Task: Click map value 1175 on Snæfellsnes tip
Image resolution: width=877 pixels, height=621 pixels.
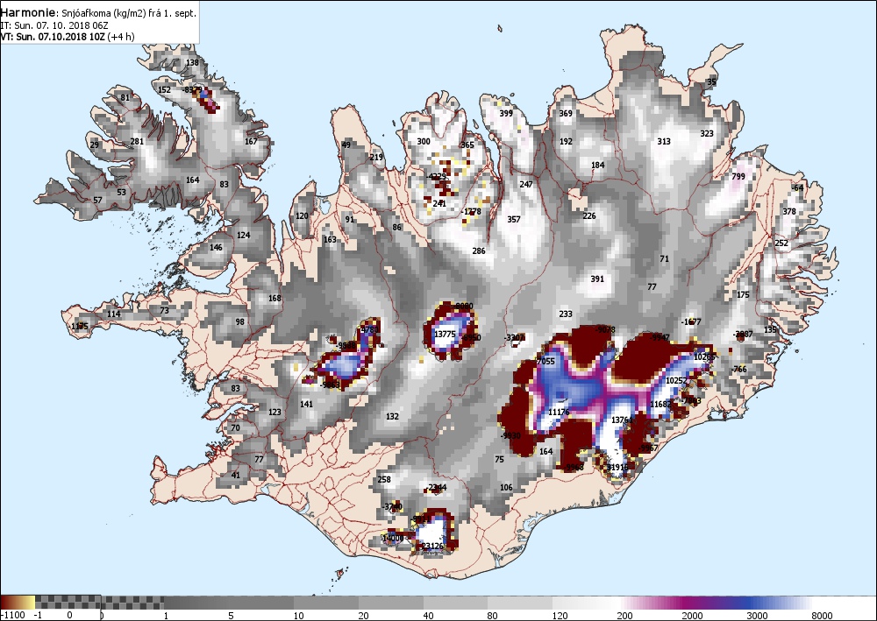Action: point(80,326)
